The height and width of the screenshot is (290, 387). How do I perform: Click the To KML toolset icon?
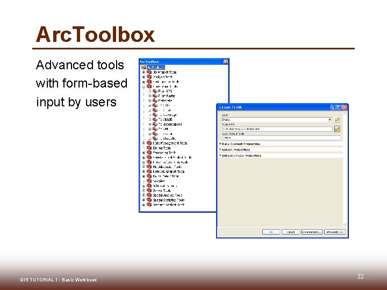[155, 129]
